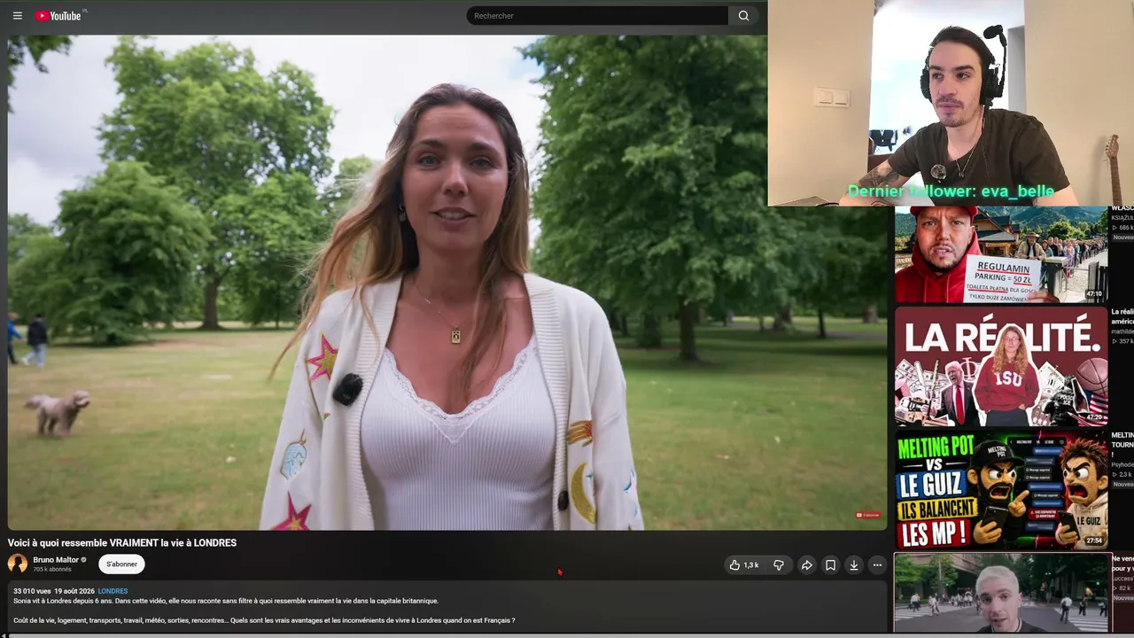The height and width of the screenshot is (638, 1134).
Task: Share the video using the arrow icon
Action: [807, 565]
